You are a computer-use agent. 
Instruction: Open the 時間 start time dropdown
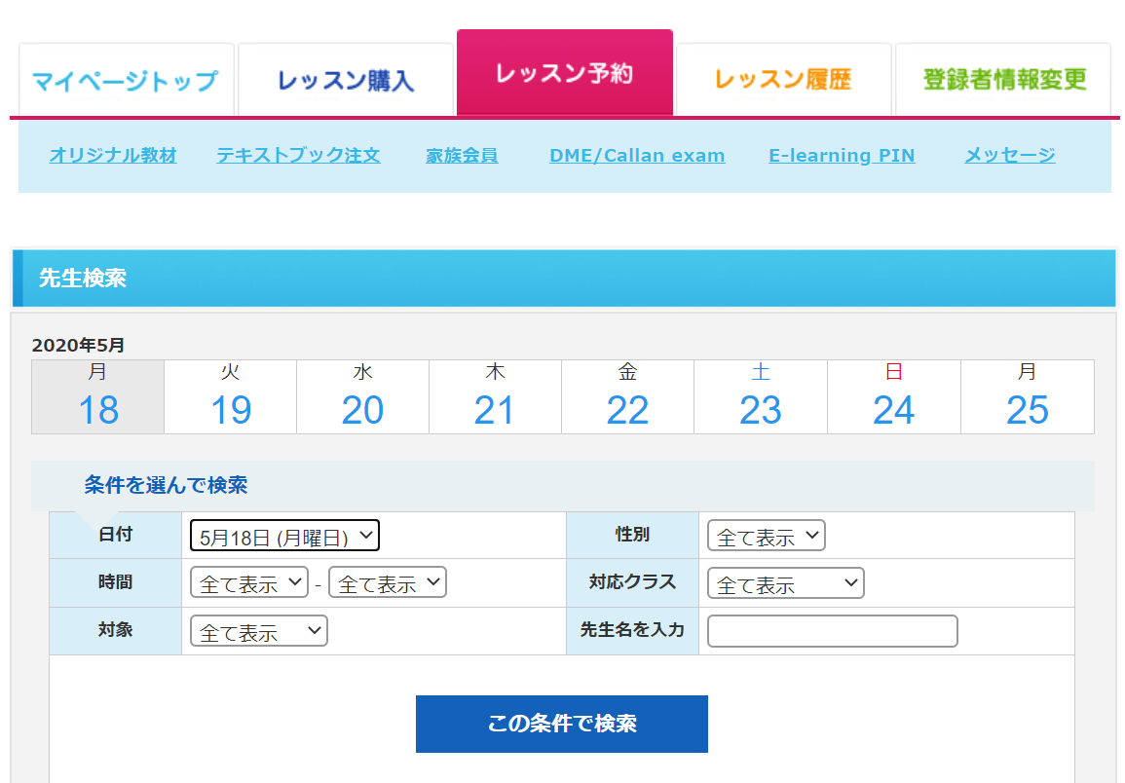tap(249, 582)
